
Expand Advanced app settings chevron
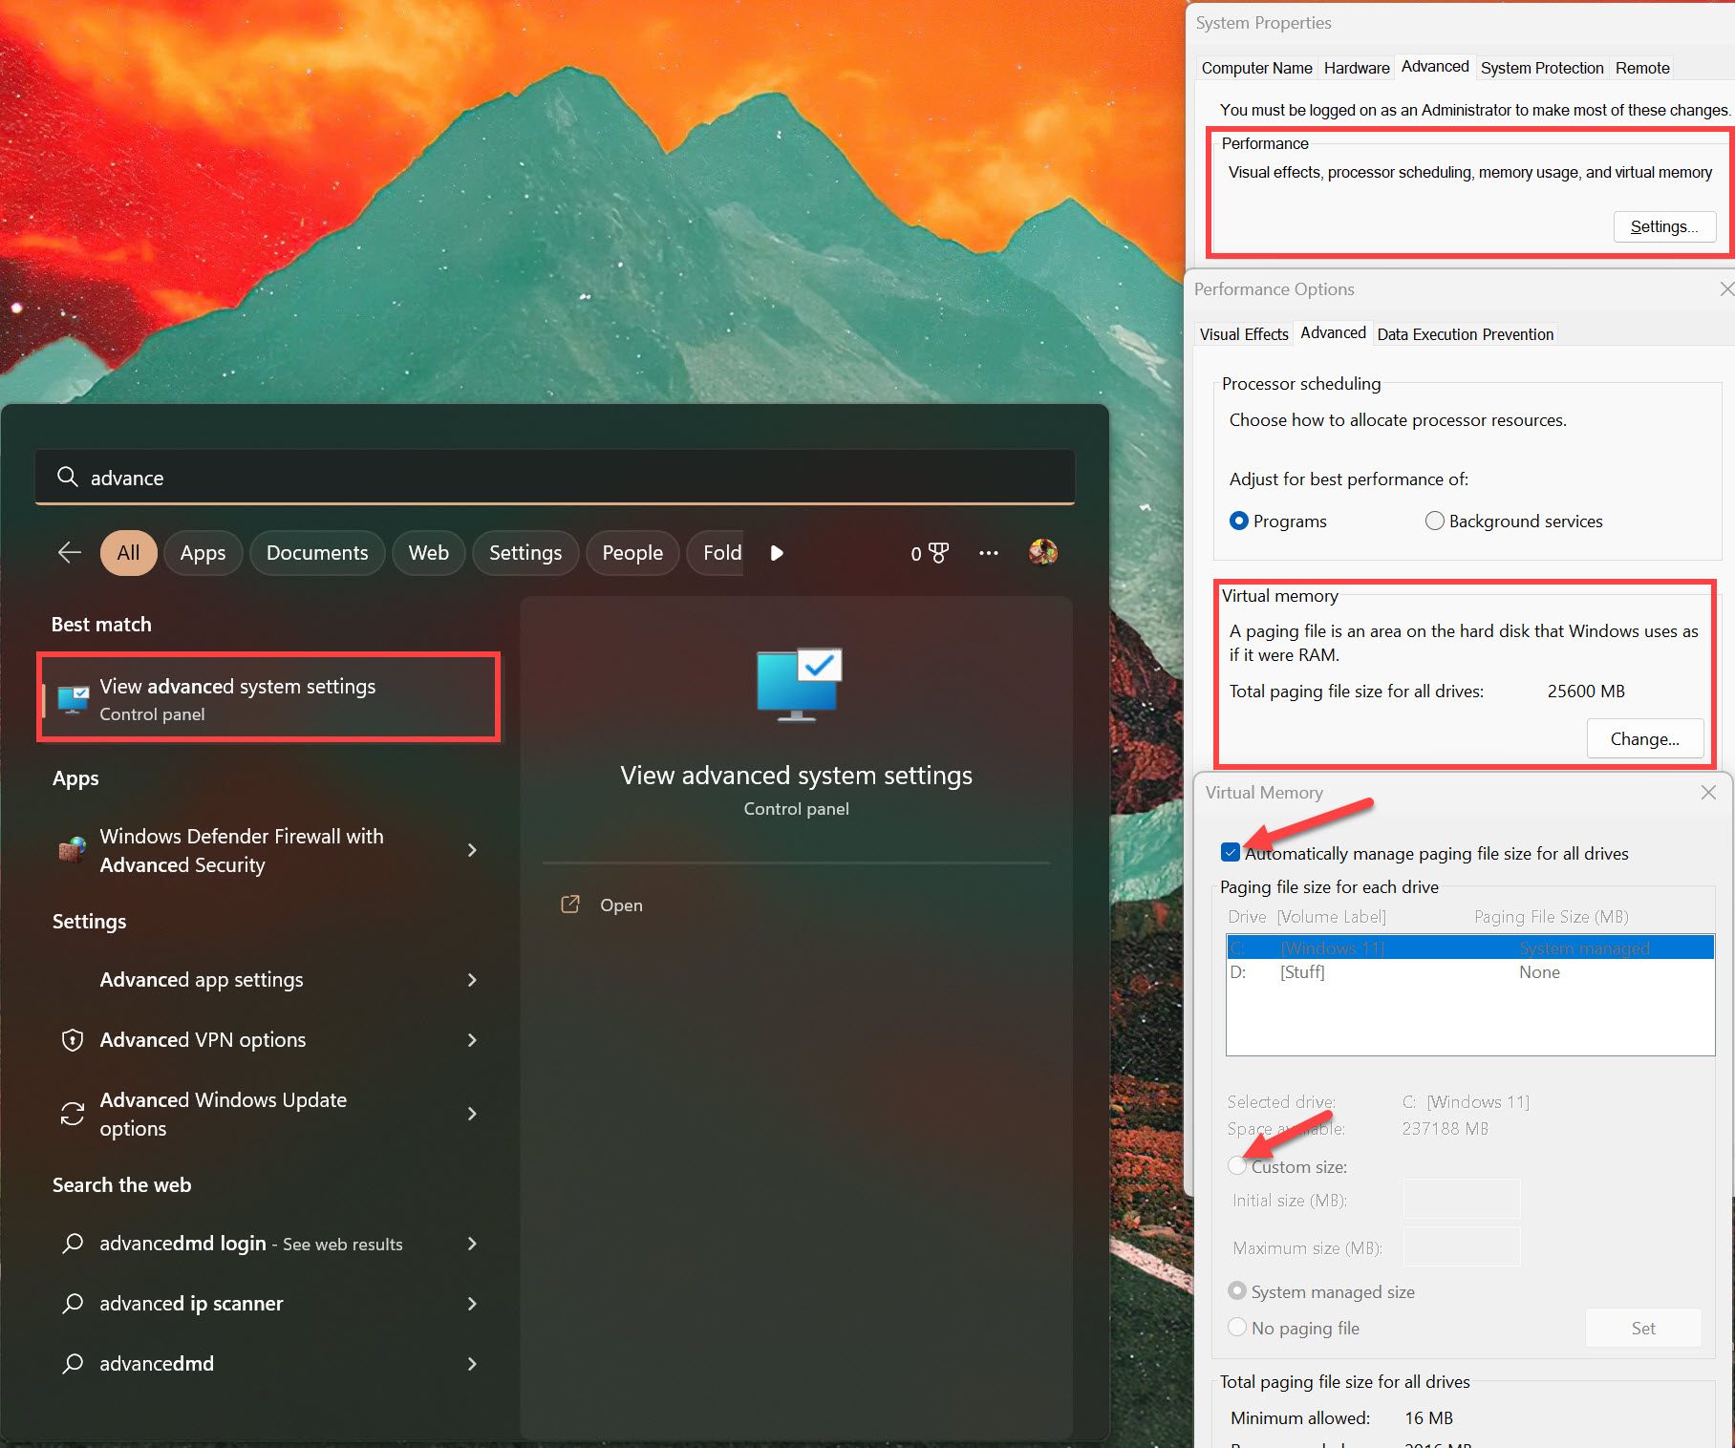[472, 980]
